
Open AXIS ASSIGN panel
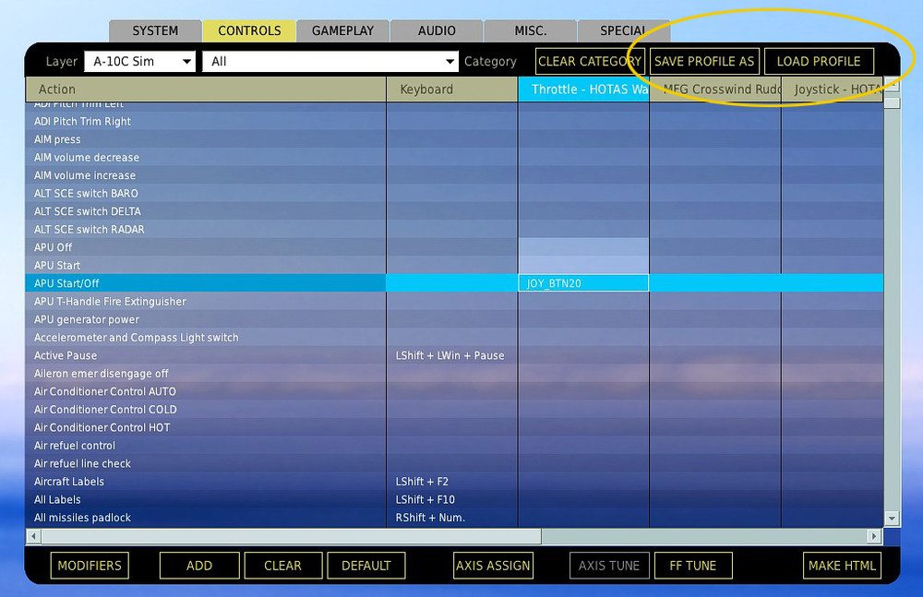[x=493, y=566]
